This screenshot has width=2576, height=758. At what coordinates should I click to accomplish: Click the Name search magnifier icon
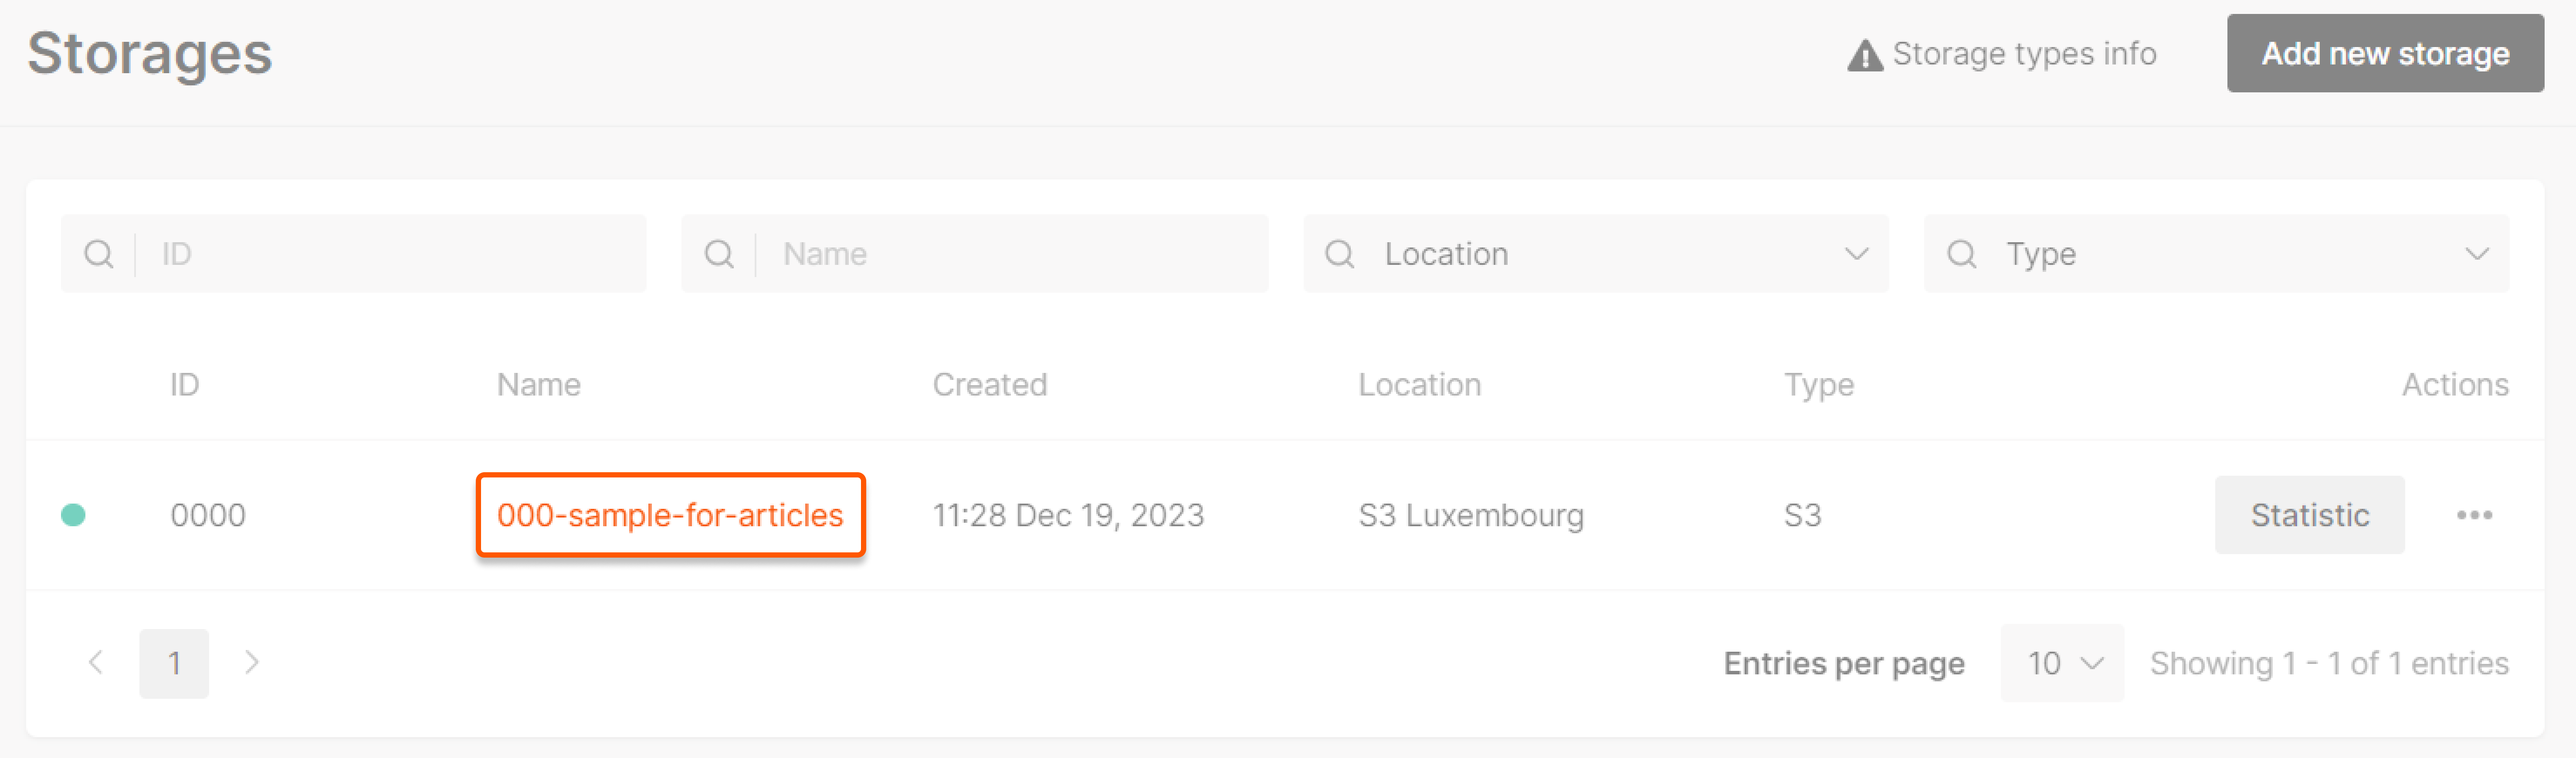(x=719, y=254)
